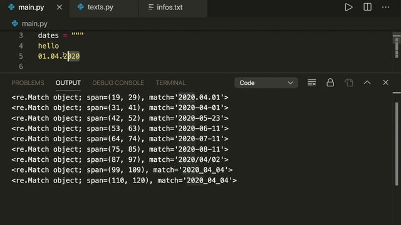Click output line matching '2020-08-11'
Image resolution: width=401 pixels, height=225 pixels.
[x=120, y=149]
